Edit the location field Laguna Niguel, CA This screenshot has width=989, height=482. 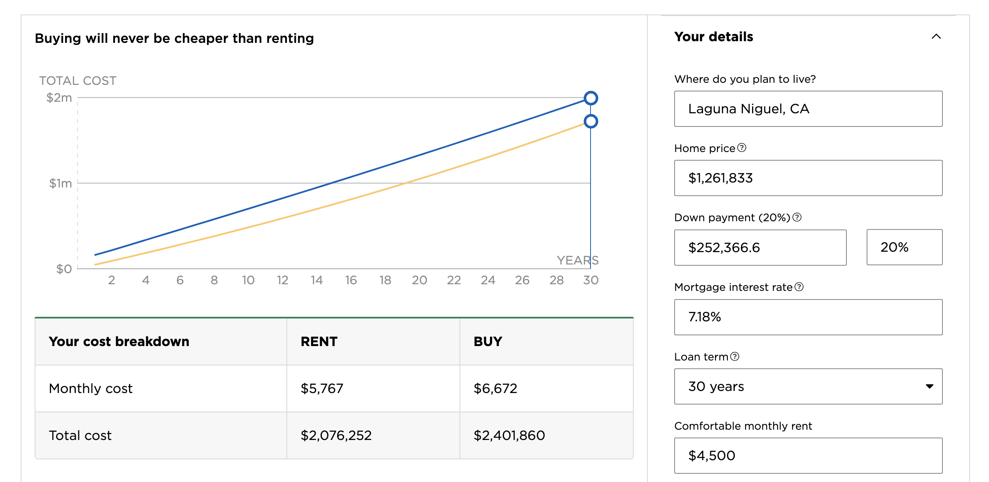point(808,109)
